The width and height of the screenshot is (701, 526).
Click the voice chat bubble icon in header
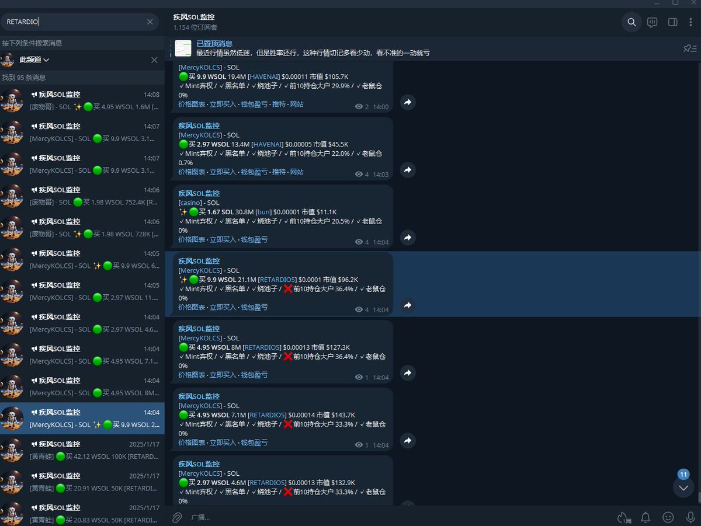click(652, 22)
